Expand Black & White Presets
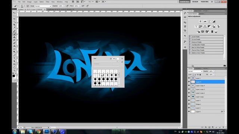The width and height of the screenshot is (239, 134). tap(190, 47)
